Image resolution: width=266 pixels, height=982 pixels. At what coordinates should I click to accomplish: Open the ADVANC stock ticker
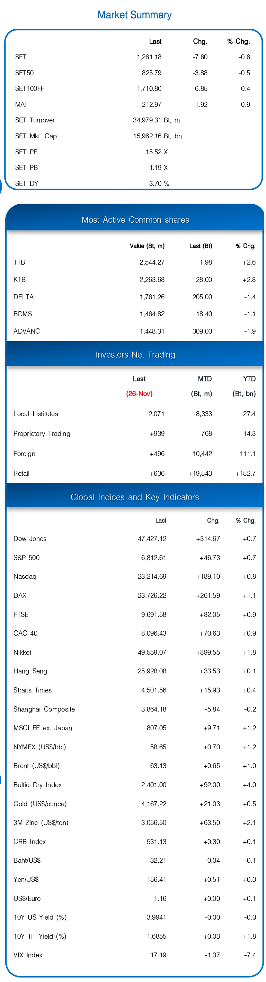point(27,331)
